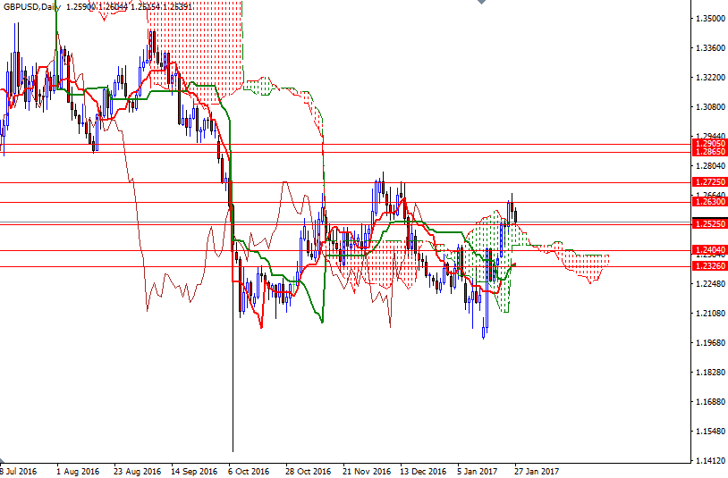Click the 1.29440 price axis value
728x478 pixels.
[x=710, y=137]
